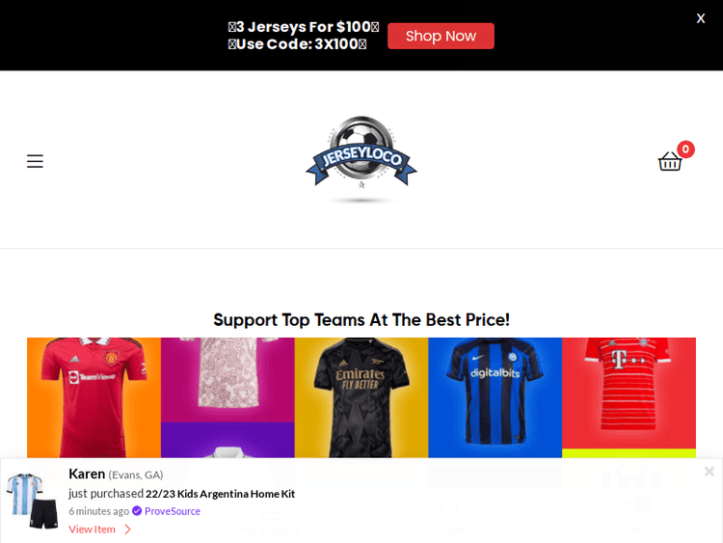Click the Use Code 3X100 promo text
723x543 pixels.
click(298, 44)
